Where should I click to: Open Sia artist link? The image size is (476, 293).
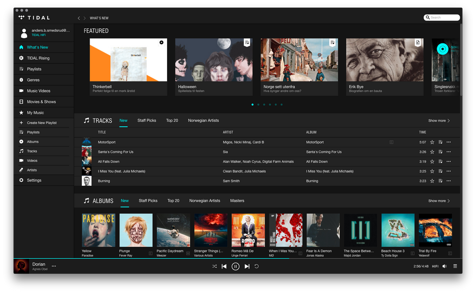(x=225, y=152)
